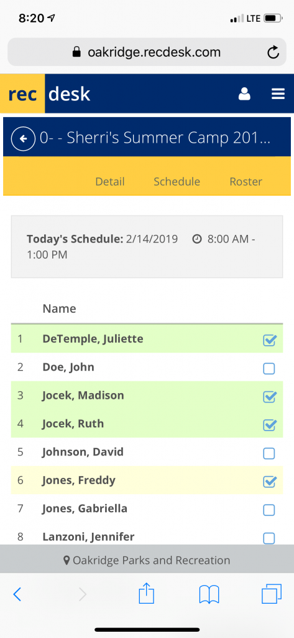Go back using the circled arrow icon
Image resolution: width=294 pixels, height=638 pixels.
23,139
